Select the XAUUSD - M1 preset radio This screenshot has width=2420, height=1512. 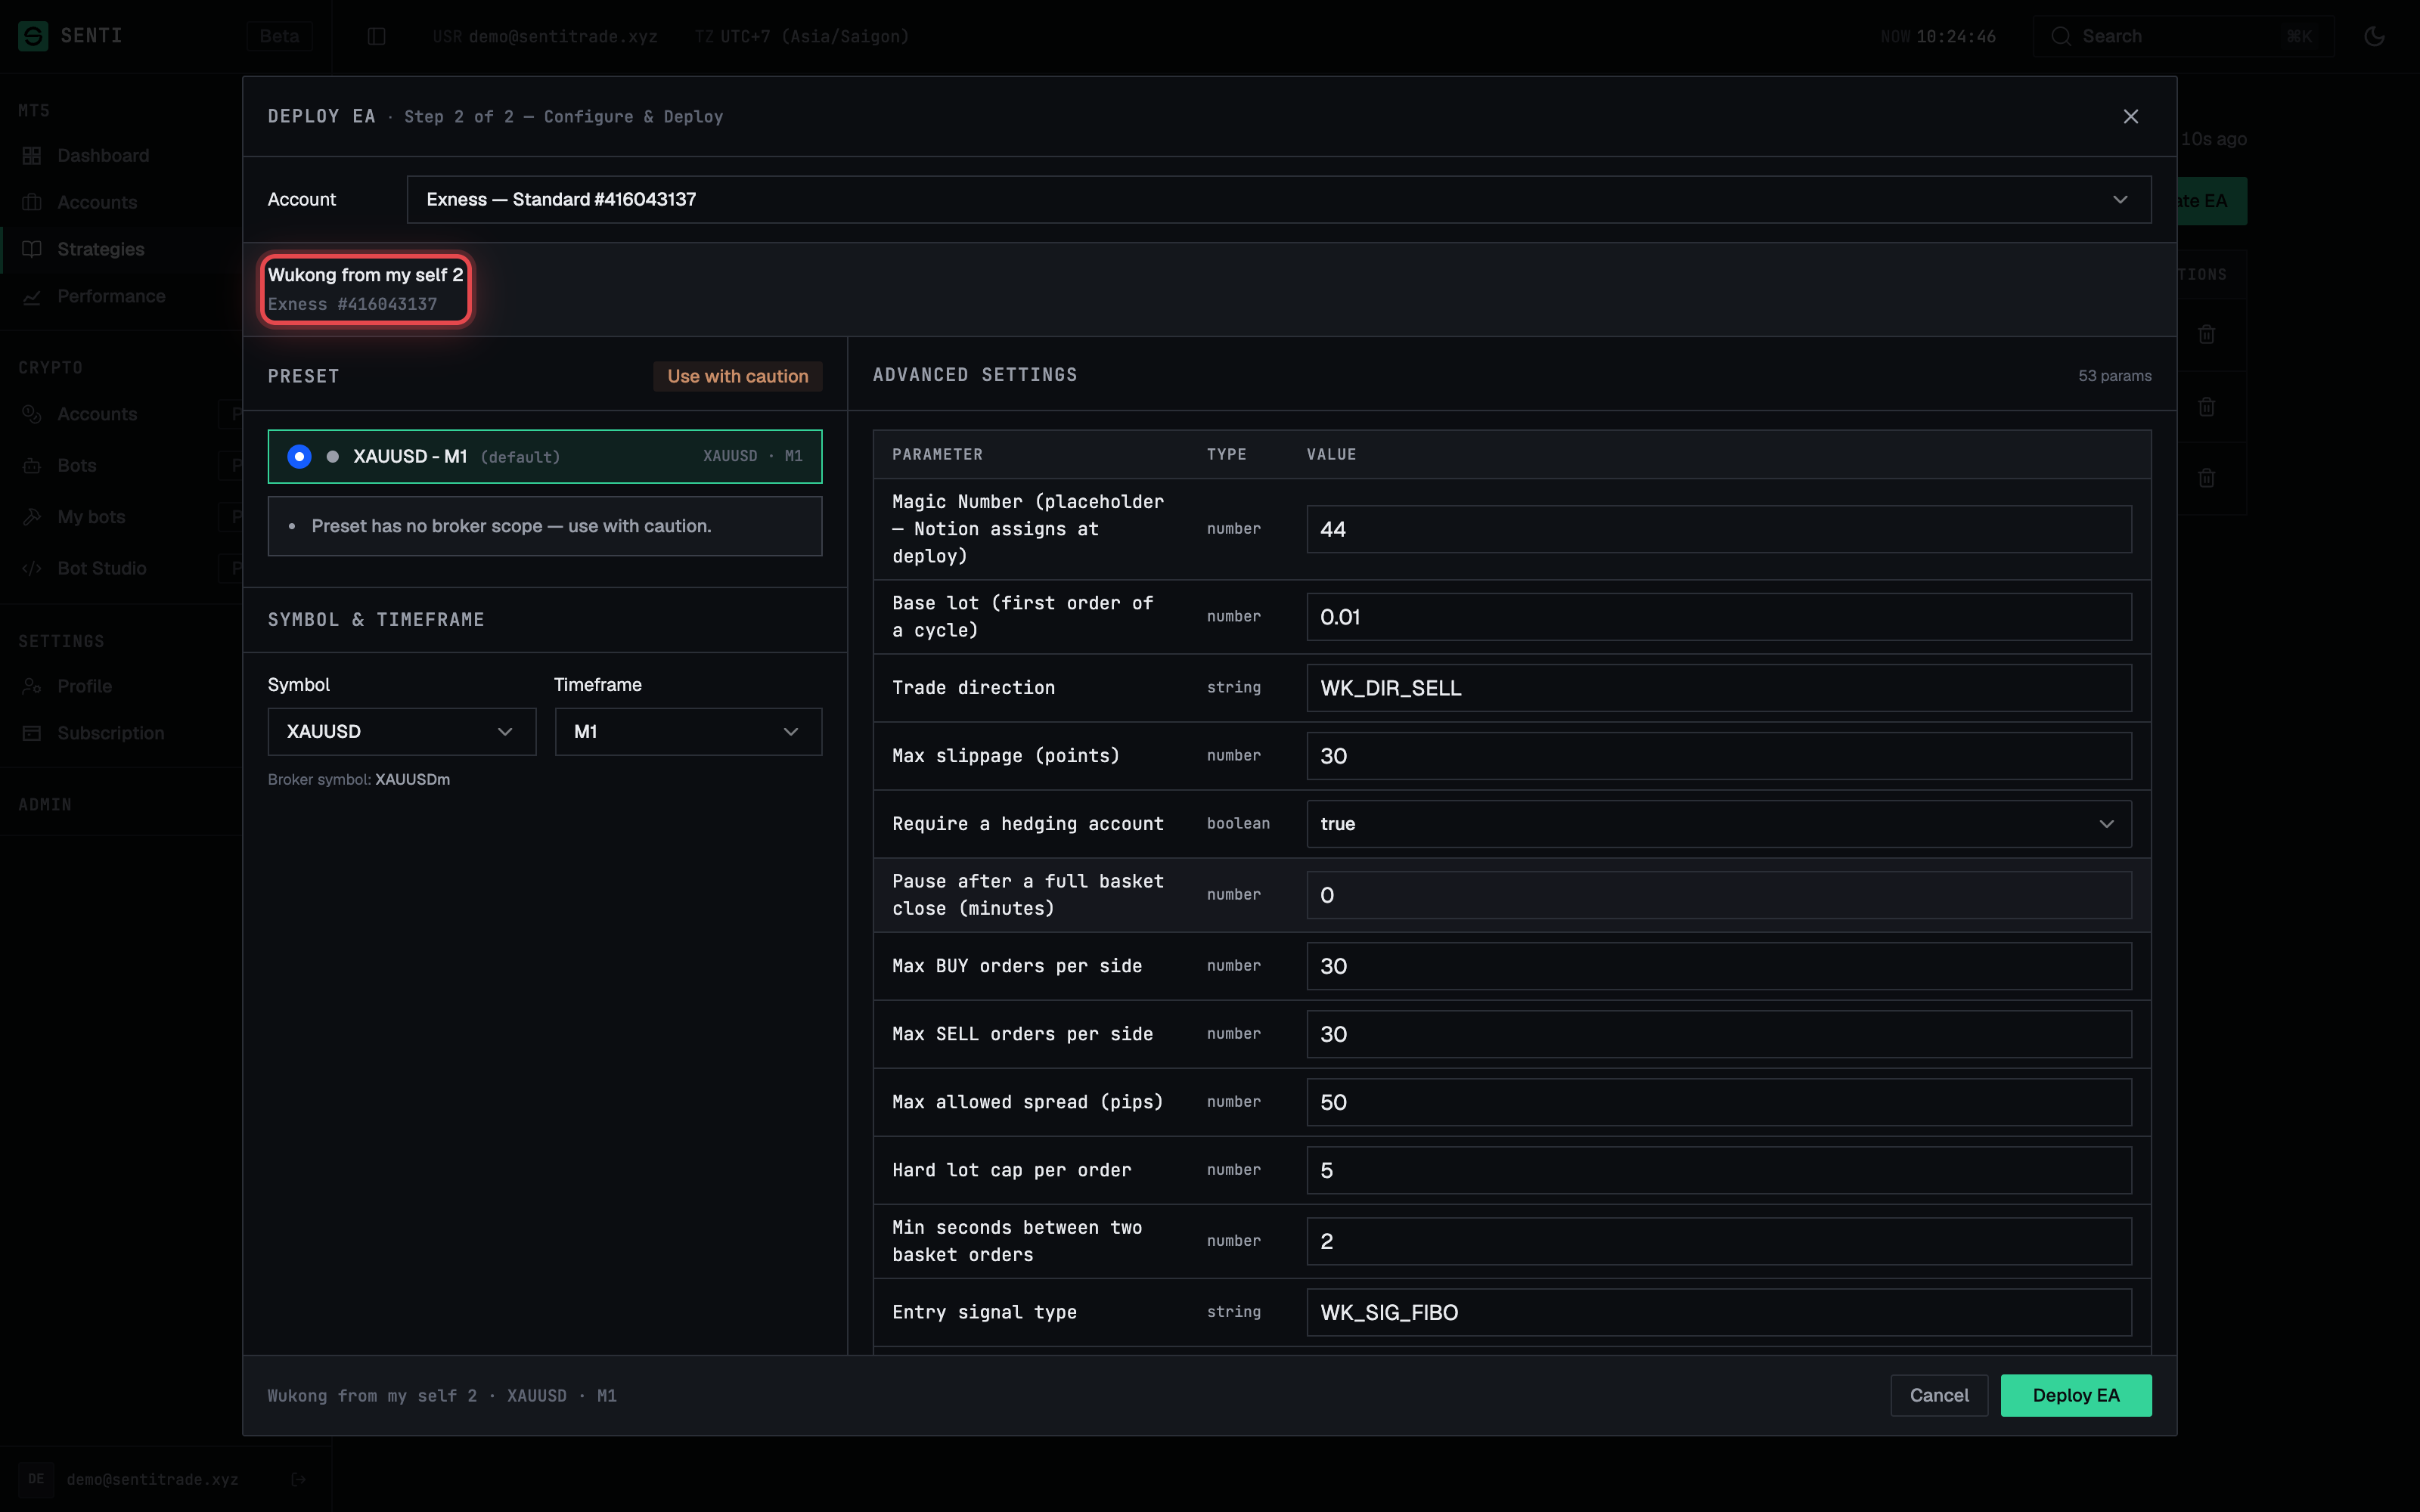pyautogui.click(x=299, y=456)
